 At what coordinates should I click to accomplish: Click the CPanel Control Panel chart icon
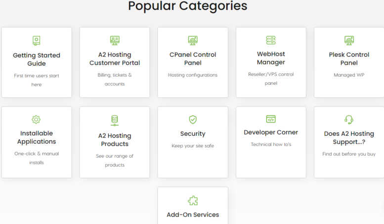click(193, 40)
